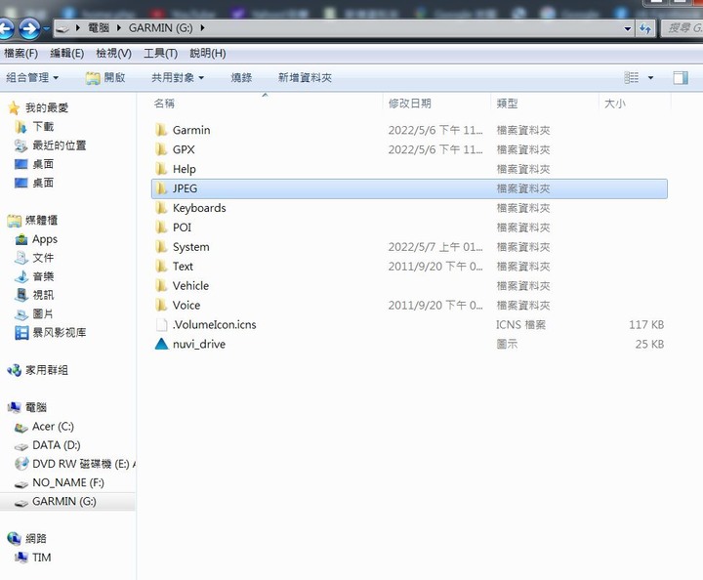Open the 編輯(E) menu

pos(66,54)
